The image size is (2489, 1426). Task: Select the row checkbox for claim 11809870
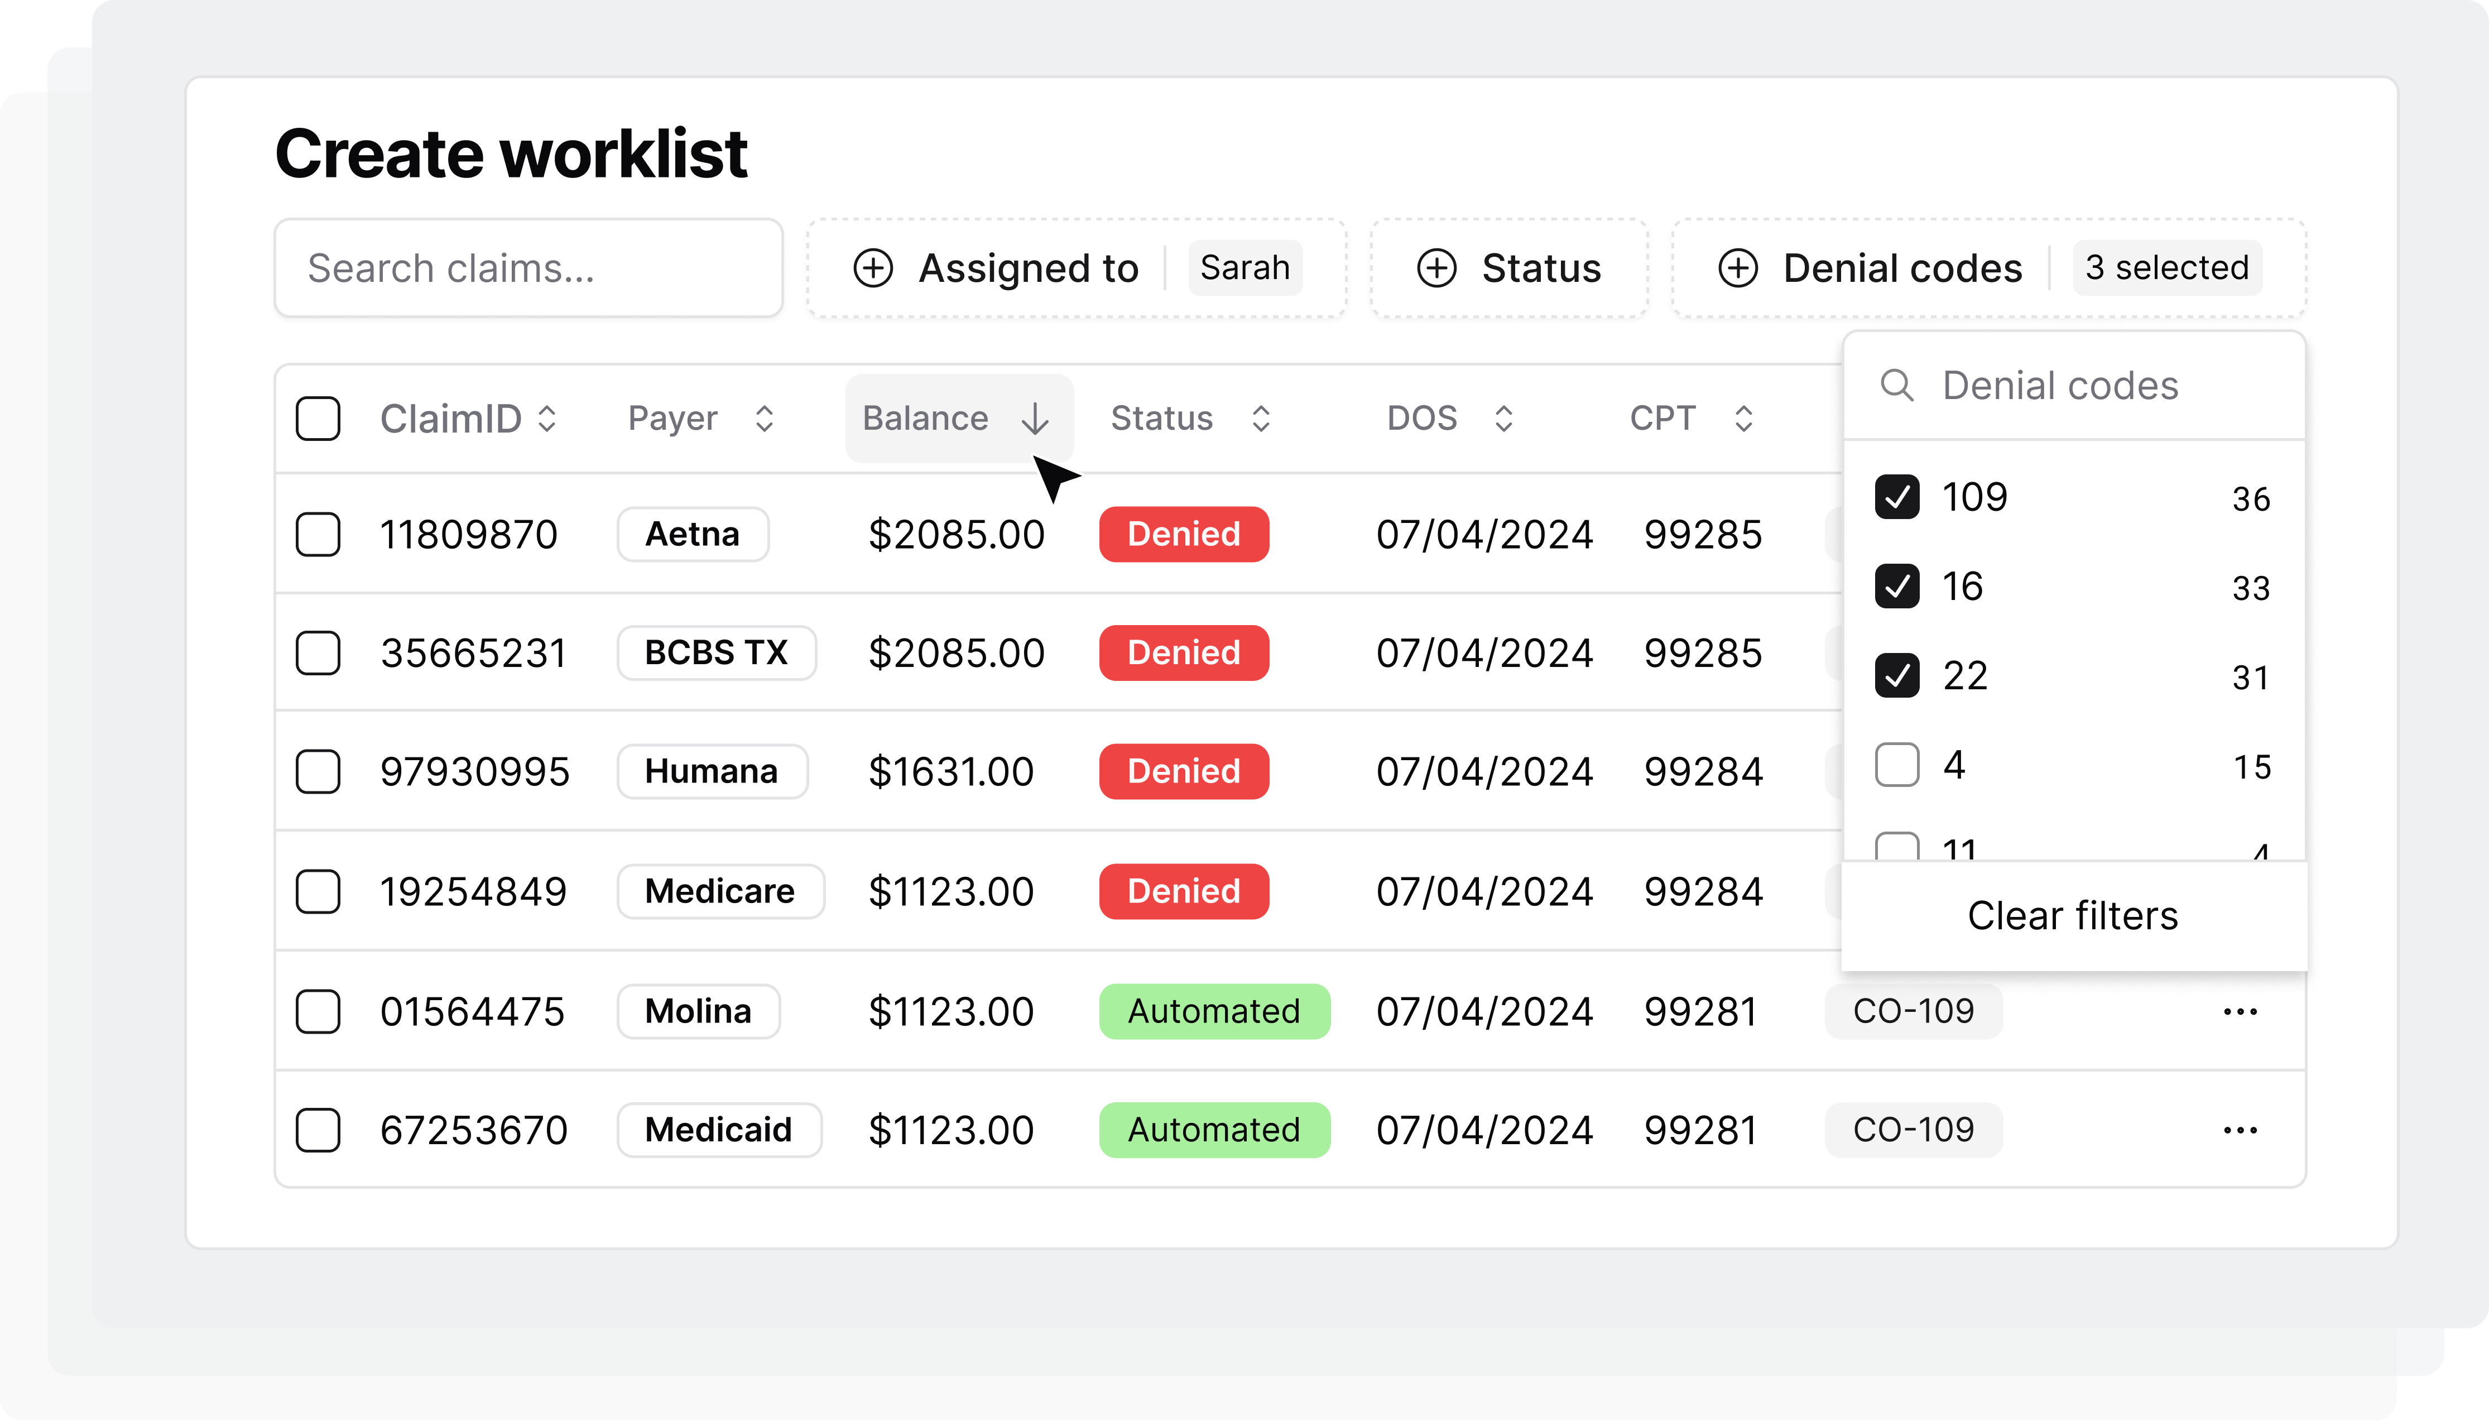pyautogui.click(x=318, y=534)
